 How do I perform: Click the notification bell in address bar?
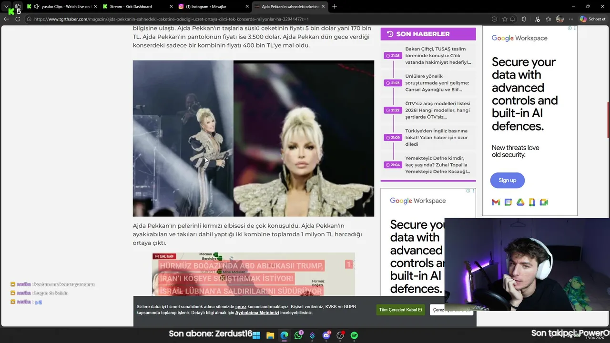pyautogui.click(x=513, y=19)
